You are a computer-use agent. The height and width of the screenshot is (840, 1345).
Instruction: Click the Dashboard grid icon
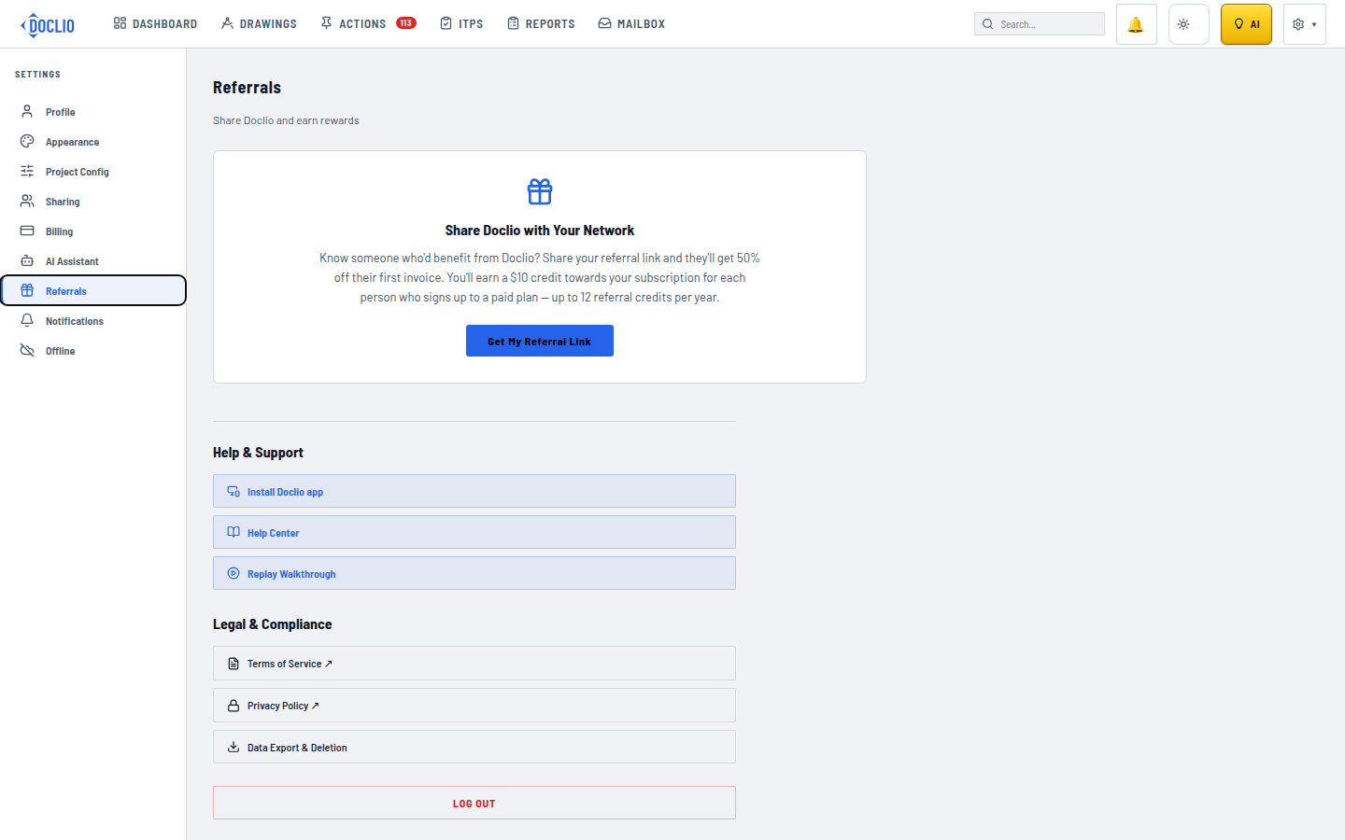point(120,23)
